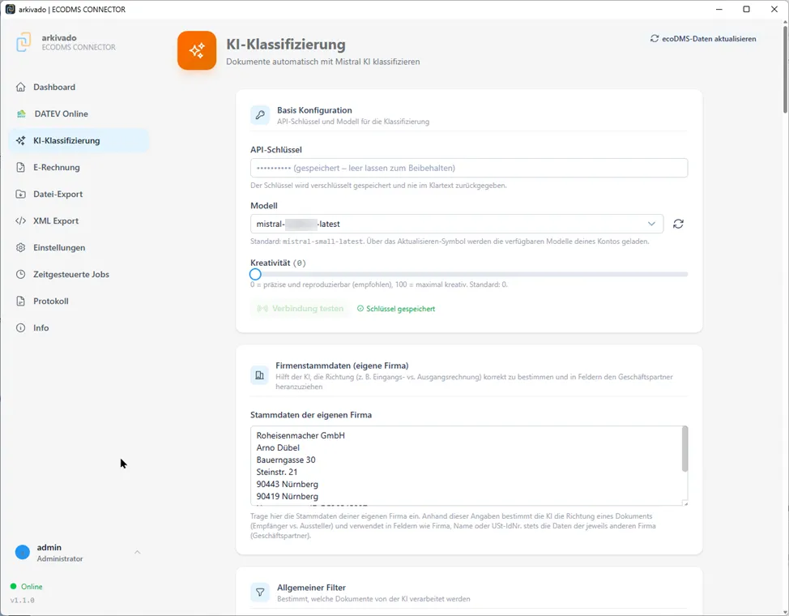
Task: Focus the API-Schlüssel input field
Action: [469, 168]
